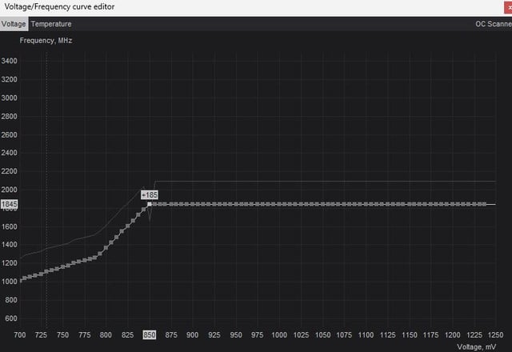Click the highlighted 850 voltage axis label

coord(150,335)
